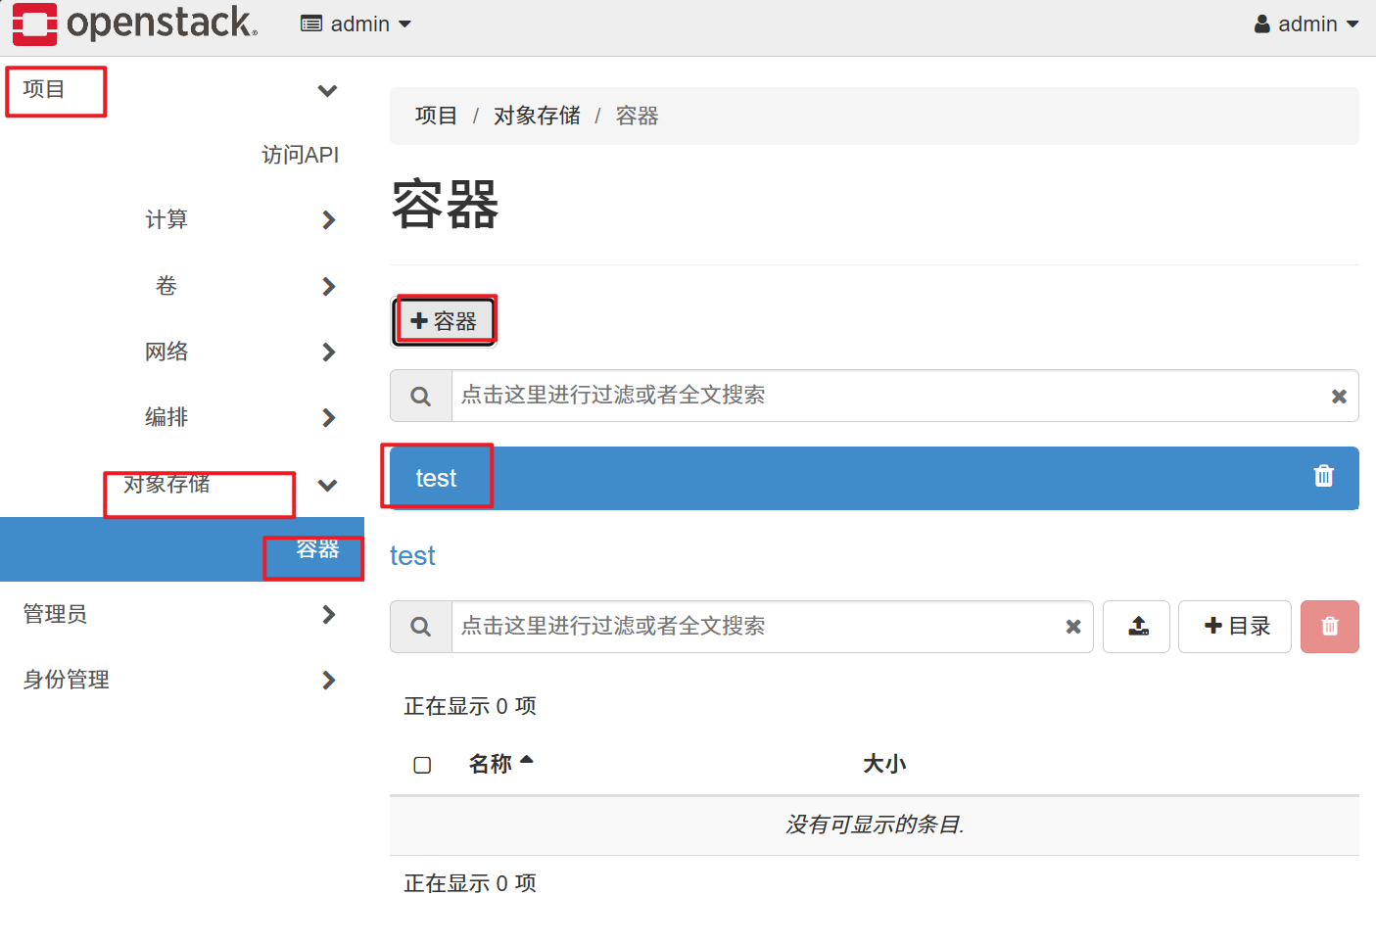
Task: Click the user icon beside admin
Action: click(x=1262, y=24)
